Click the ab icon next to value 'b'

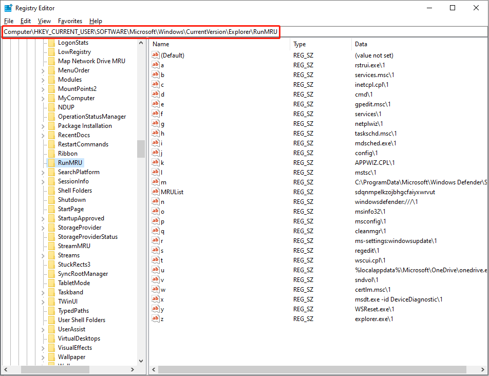click(x=156, y=74)
